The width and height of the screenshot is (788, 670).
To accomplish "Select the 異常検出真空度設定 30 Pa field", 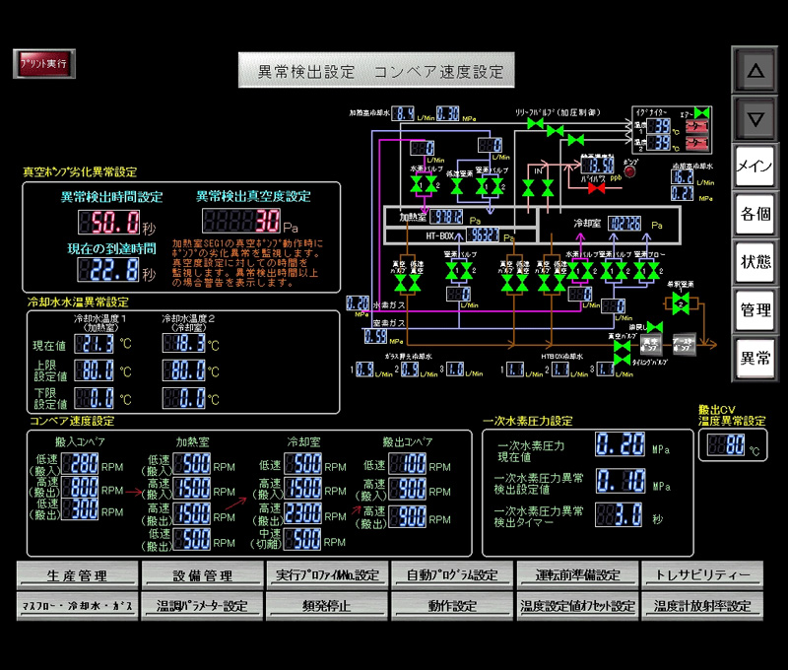I will pos(242,221).
